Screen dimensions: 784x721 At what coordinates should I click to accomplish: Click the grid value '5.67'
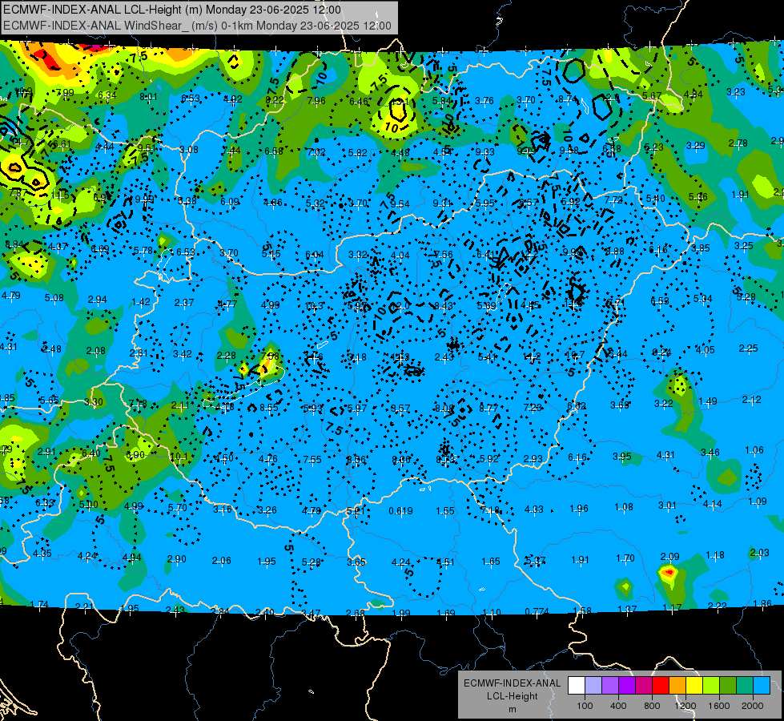pyautogui.click(x=652, y=95)
